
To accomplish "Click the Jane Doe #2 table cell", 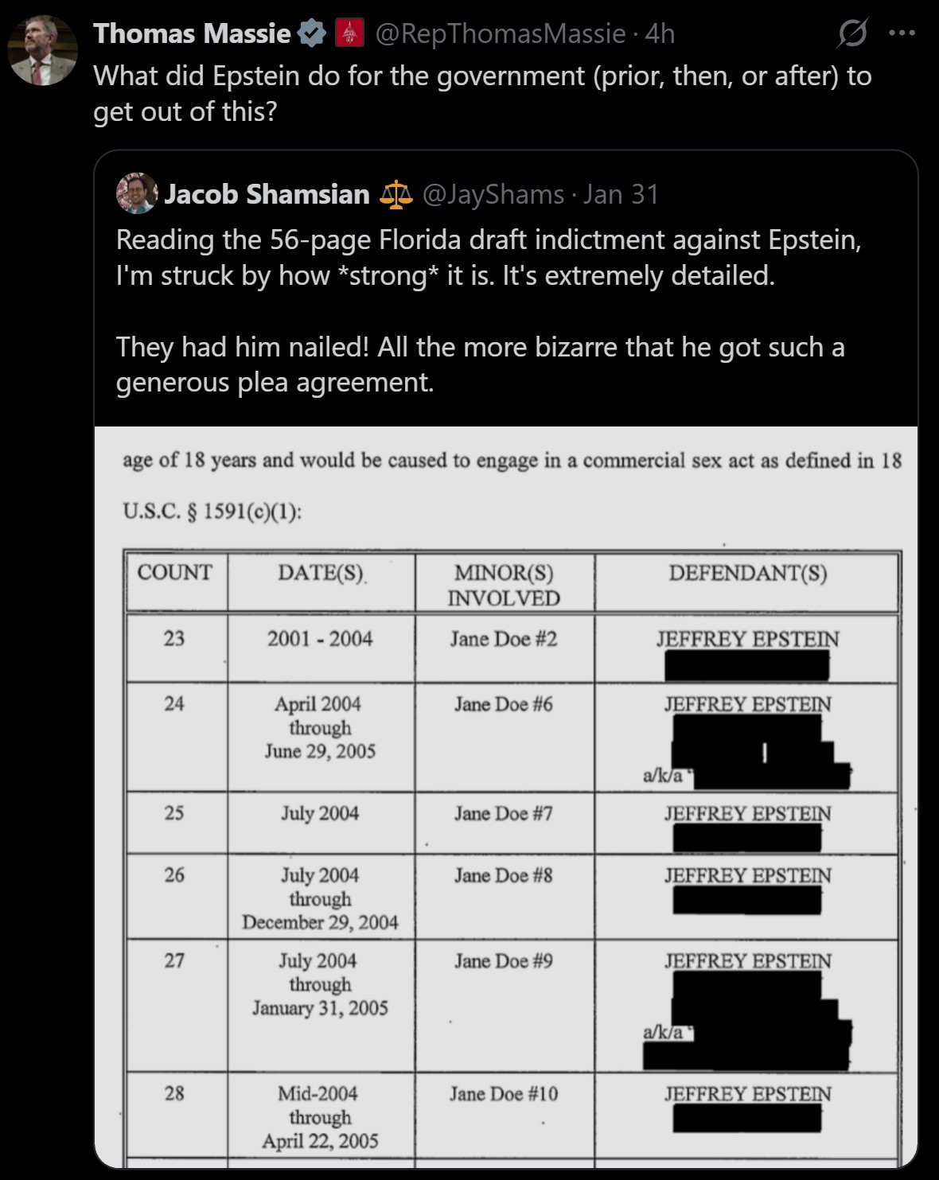I will tap(503, 639).
